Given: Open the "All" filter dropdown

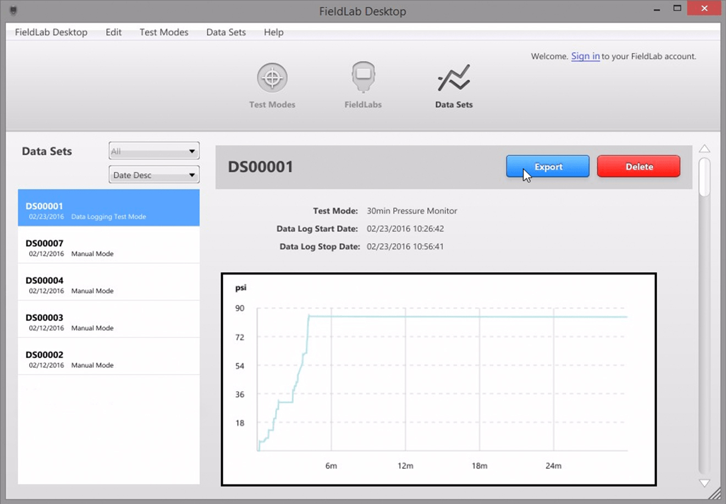Looking at the screenshot, I should (153, 150).
